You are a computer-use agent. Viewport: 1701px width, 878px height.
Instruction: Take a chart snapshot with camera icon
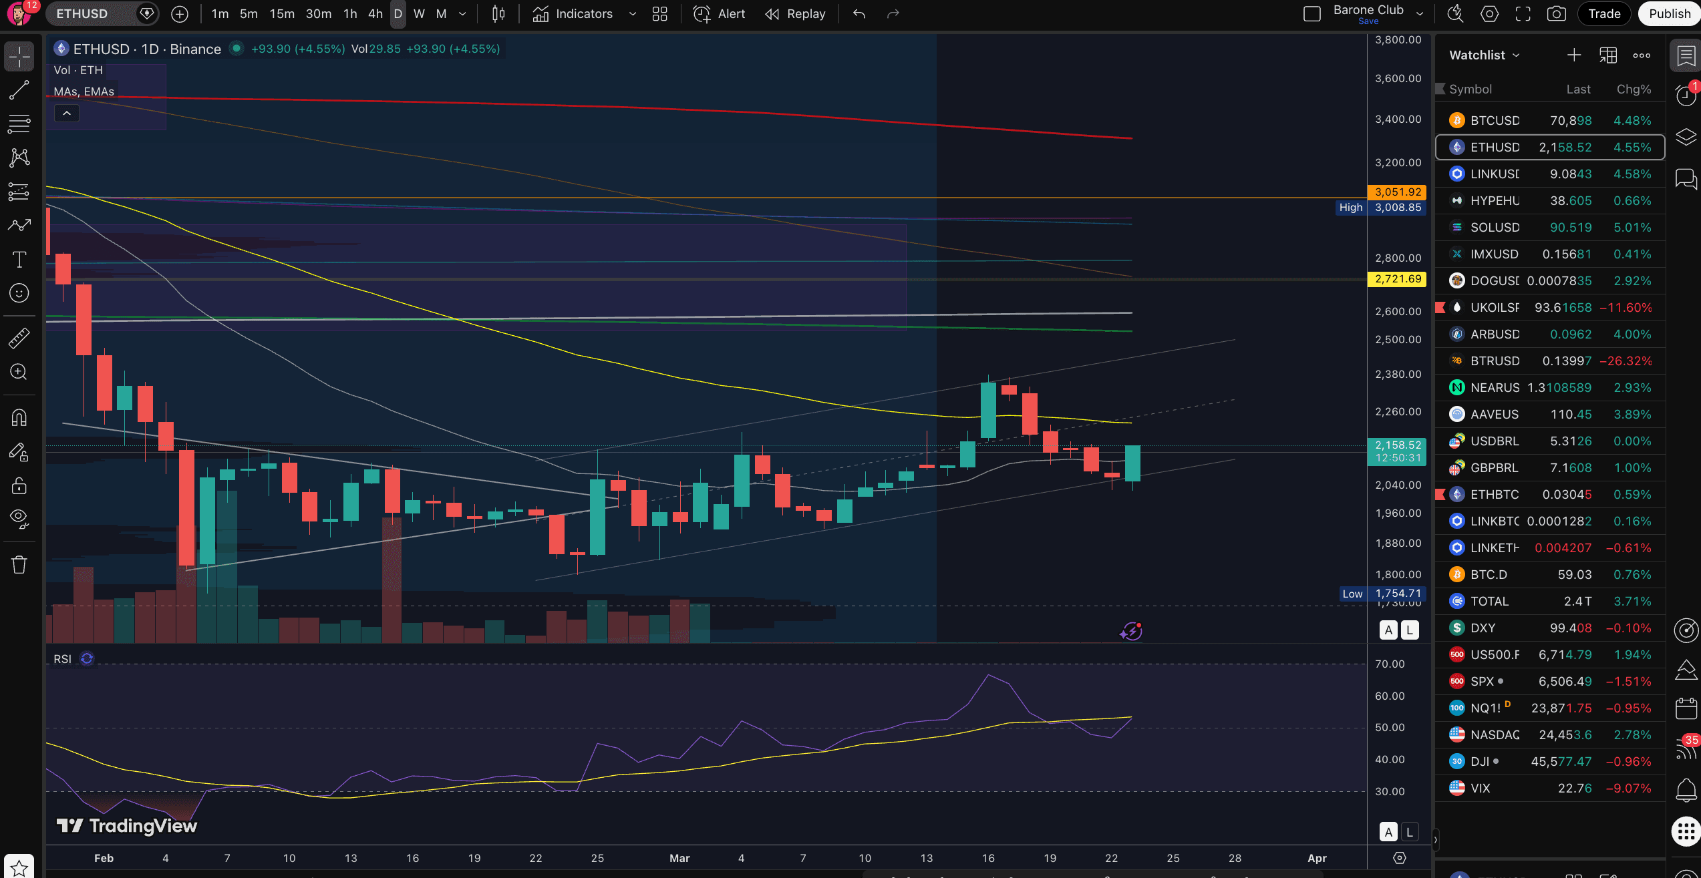(x=1556, y=14)
